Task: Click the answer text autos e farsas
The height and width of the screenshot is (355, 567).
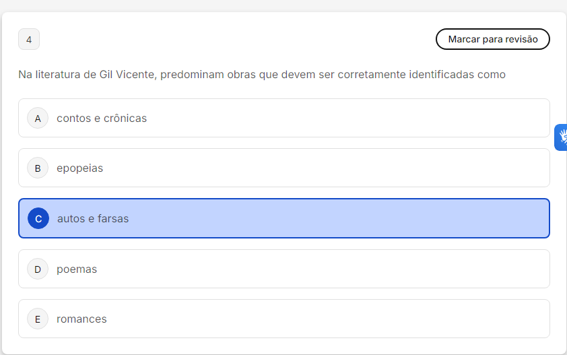Action: 93,219
